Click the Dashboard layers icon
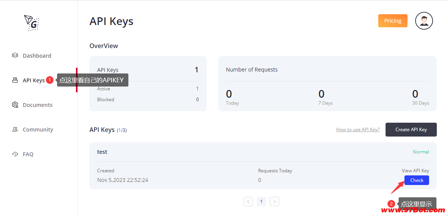 tap(15, 55)
